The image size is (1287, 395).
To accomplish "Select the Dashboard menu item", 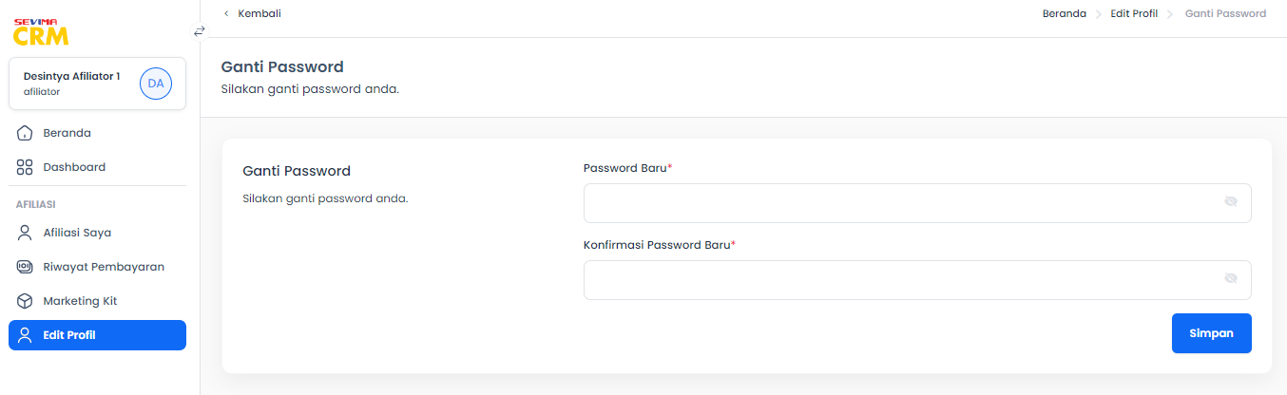I will [x=98, y=167].
